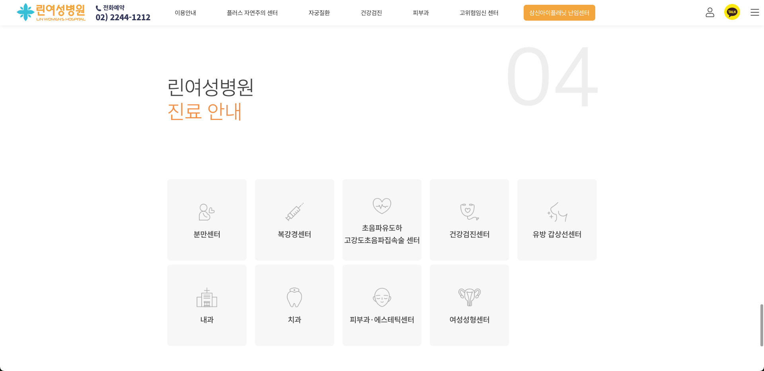
Task: Open the 건강검진센터 card label
Action: tap(470, 234)
